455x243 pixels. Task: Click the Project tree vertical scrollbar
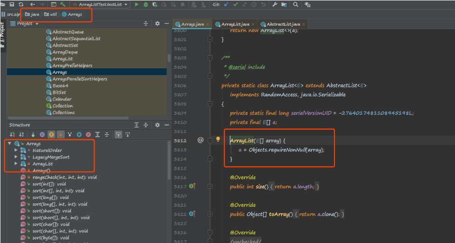[168, 58]
